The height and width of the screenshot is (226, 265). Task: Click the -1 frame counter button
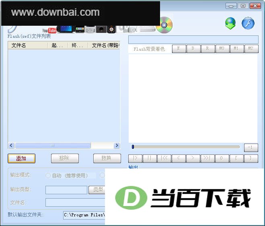(251, 148)
